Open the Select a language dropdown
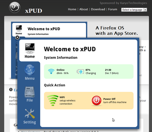Viewport: 152px width, 132px height. point(134,10)
